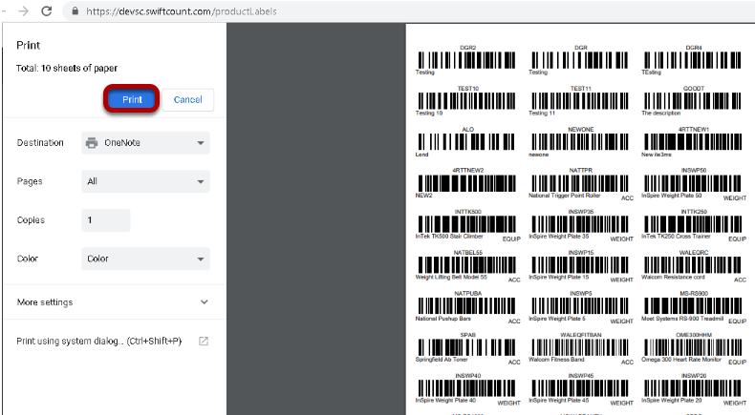Click the blue Print button
Screen dimensions: 755x415
coord(132,99)
